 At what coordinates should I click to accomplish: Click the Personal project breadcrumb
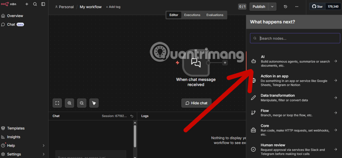[x=65, y=7]
